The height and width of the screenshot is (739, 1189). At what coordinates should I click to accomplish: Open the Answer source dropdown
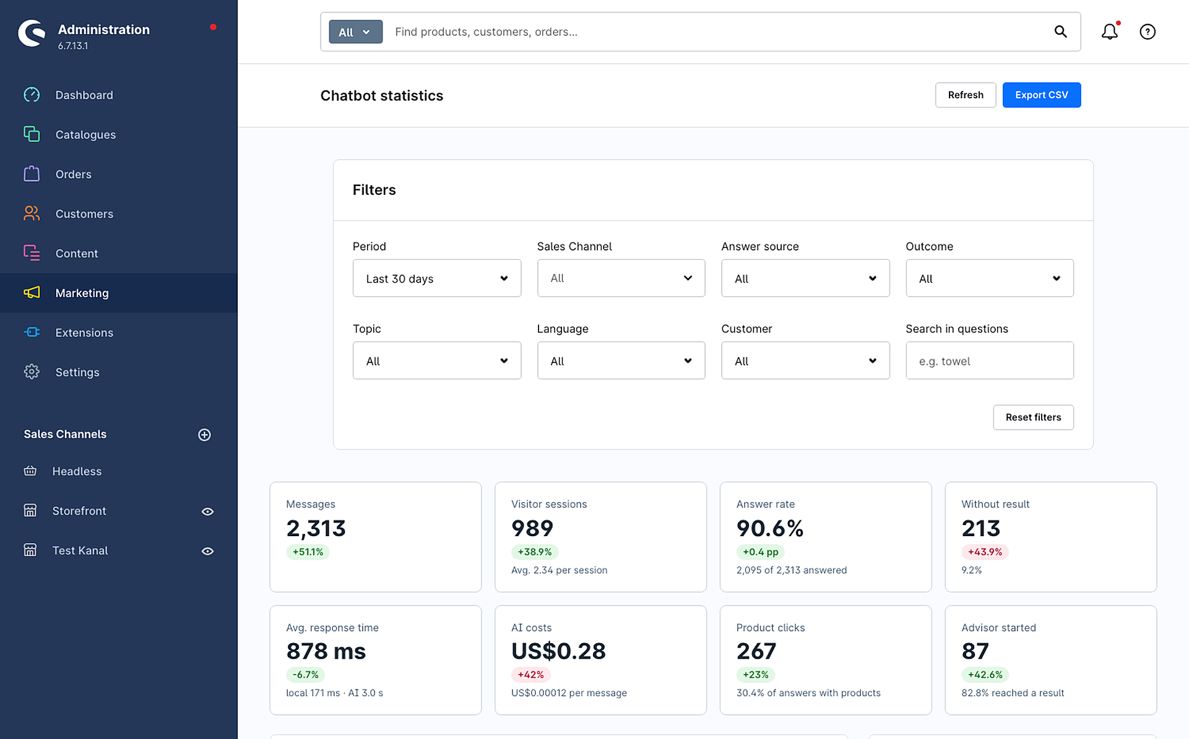(x=805, y=278)
